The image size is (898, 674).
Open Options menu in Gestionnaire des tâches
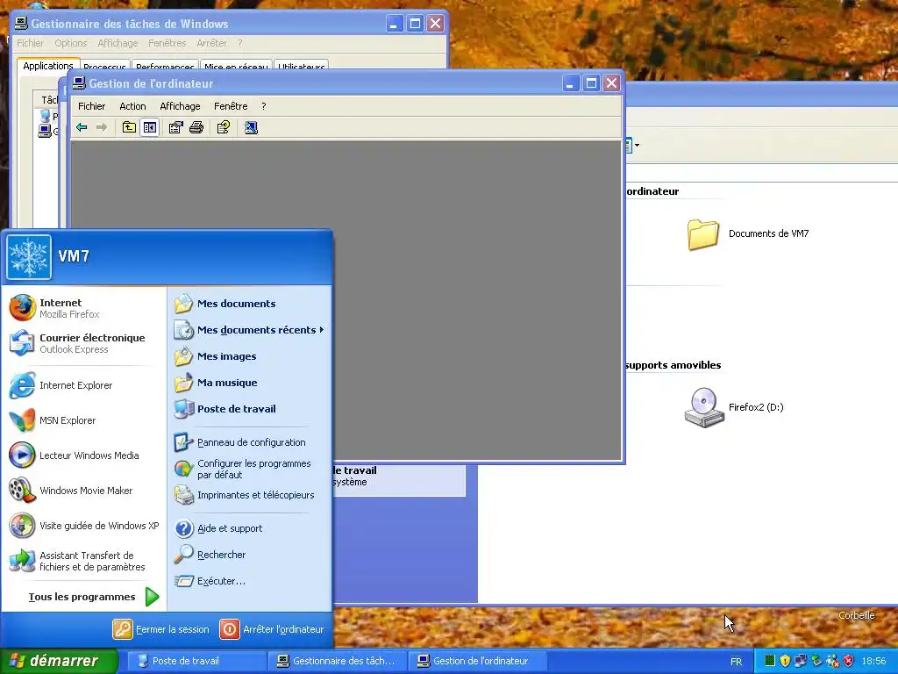click(x=71, y=43)
